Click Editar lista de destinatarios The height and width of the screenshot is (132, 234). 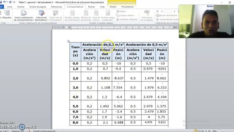(56, 15)
